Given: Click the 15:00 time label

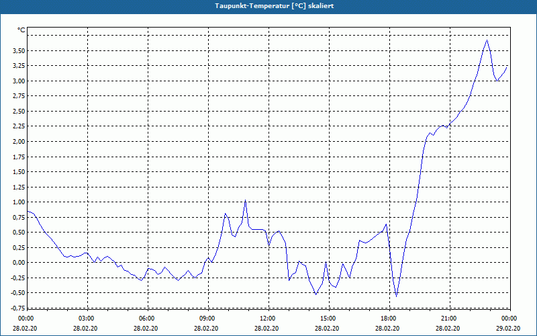Looking at the screenshot, I should coord(329,319).
